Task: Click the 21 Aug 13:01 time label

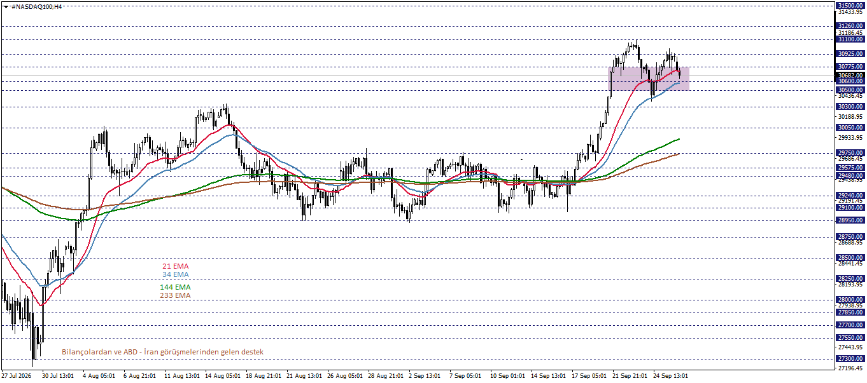Action: [304, 376]
